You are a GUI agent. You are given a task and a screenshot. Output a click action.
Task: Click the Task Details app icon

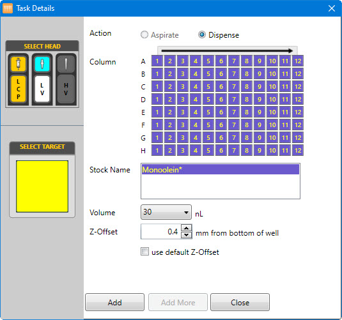(x=8, y=8)
